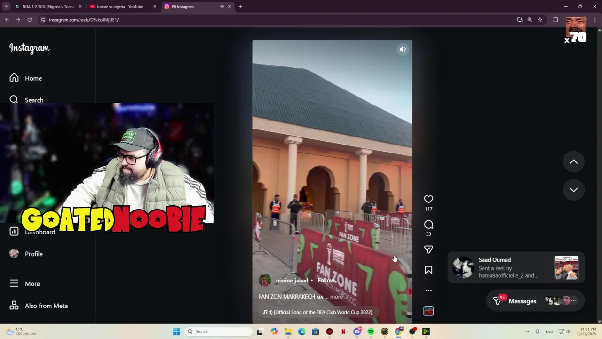Follow nisrine_jaaad
Viewport: 602px width, 339px height.
click(326, 281)
